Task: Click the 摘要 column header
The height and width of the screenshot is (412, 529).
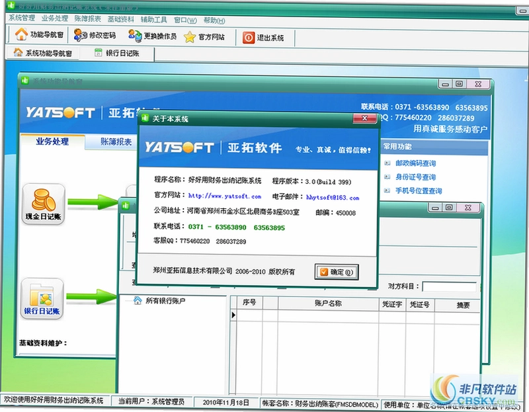Action: click(463, 306)
